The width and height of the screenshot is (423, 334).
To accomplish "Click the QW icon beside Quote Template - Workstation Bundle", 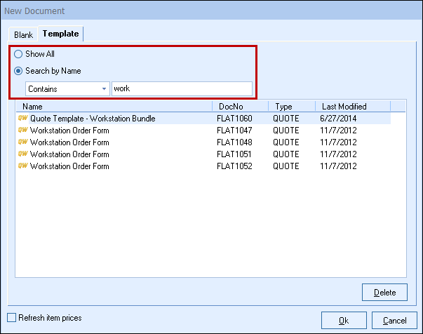I will pos(22,119).
